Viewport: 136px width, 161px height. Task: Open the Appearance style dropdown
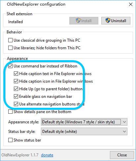click(84, 122)
